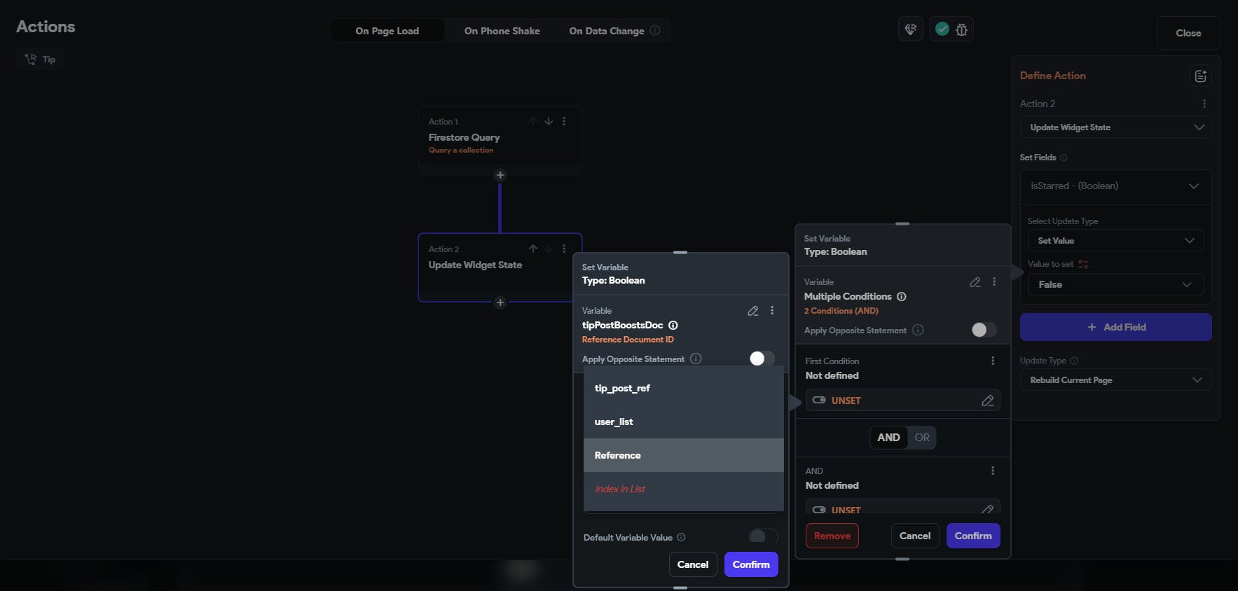This screenshot has width=1238, height=591.
Task: Confirm the Multiple Conditions panel
Action: [973, 536]
